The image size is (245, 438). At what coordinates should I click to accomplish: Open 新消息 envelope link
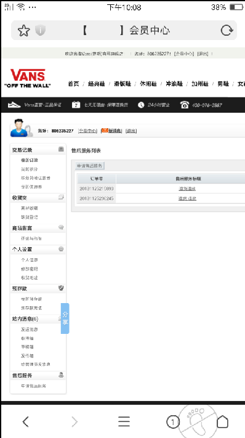click(111, 131)
